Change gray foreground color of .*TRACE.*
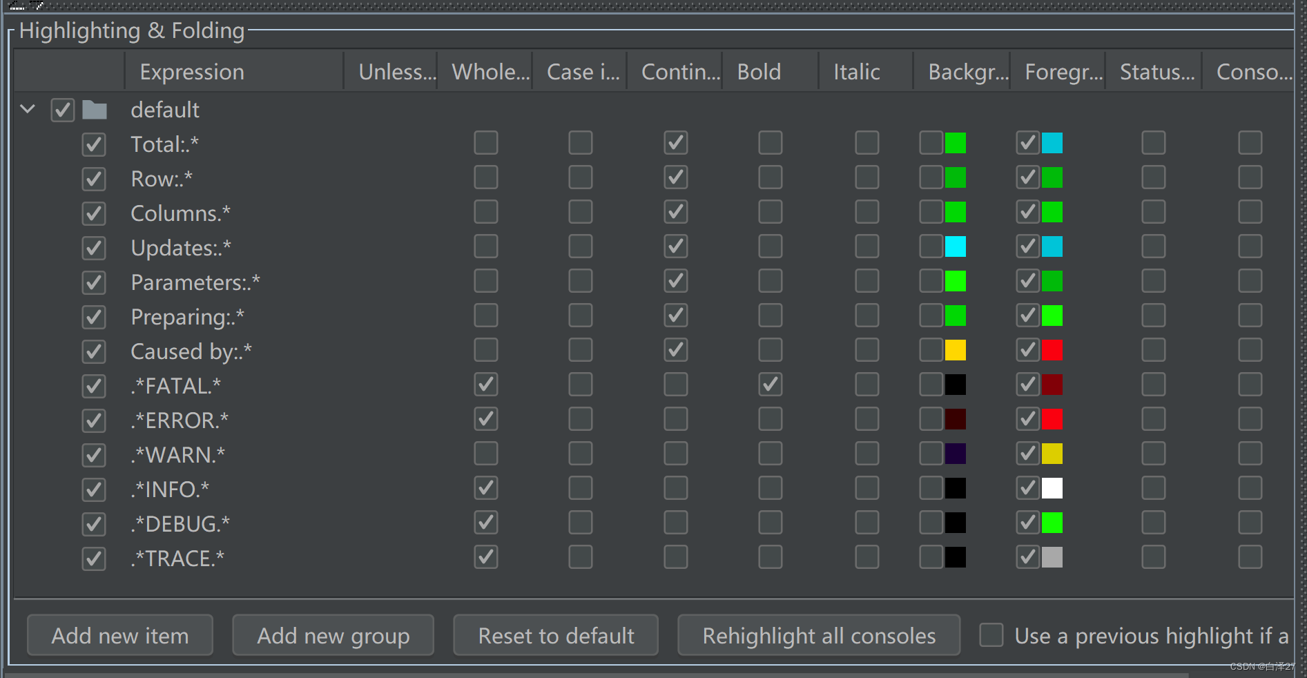This screenshot has height=678, width=1307. point(1052,557)
